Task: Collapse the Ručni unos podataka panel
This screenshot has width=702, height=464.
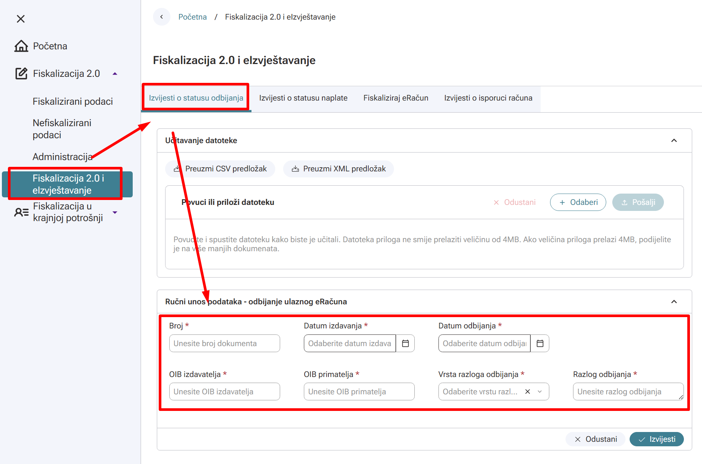Action: click(674, 302)
